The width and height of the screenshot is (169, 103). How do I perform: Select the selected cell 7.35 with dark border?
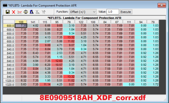21,26
